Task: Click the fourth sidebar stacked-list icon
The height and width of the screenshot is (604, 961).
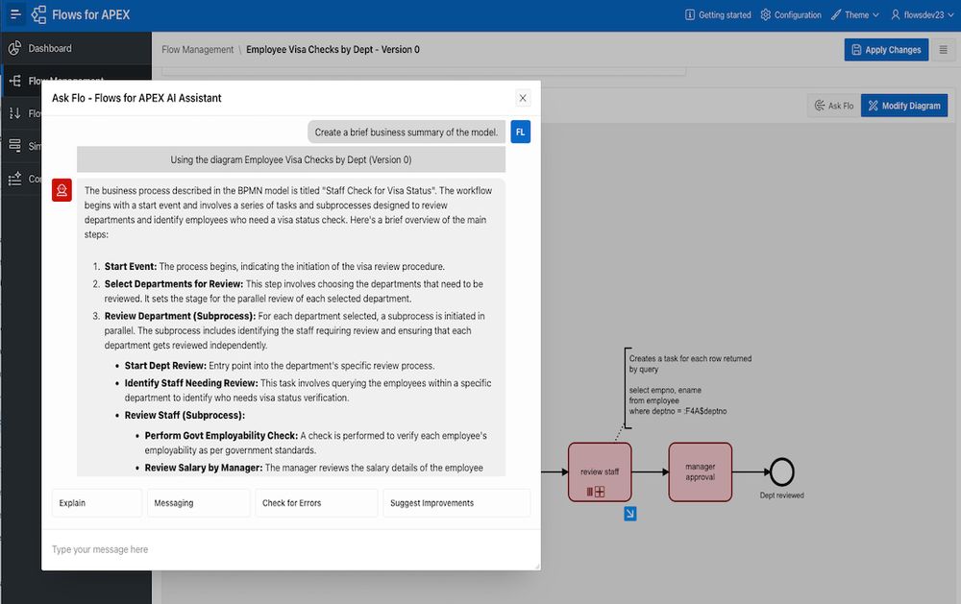Action: 14,146
